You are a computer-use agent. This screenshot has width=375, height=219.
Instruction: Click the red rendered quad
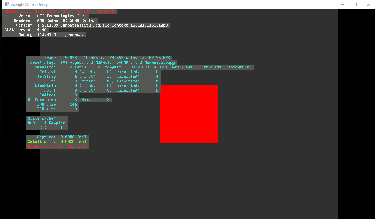pos(189,114)
